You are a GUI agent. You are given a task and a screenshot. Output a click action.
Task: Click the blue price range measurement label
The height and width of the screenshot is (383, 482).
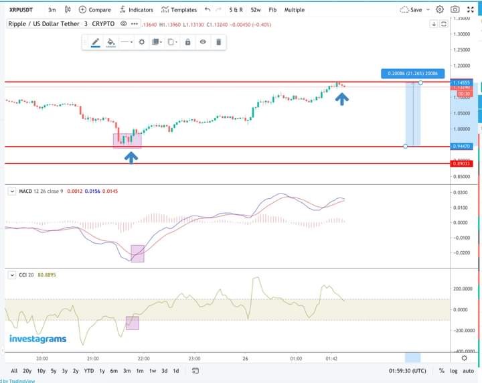(412, 73)
